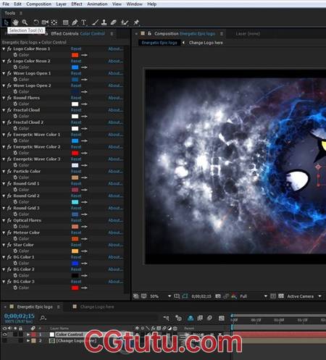Select the Brush tool
The width and height of the screenshot is (326, 360).
coord(95,22)
